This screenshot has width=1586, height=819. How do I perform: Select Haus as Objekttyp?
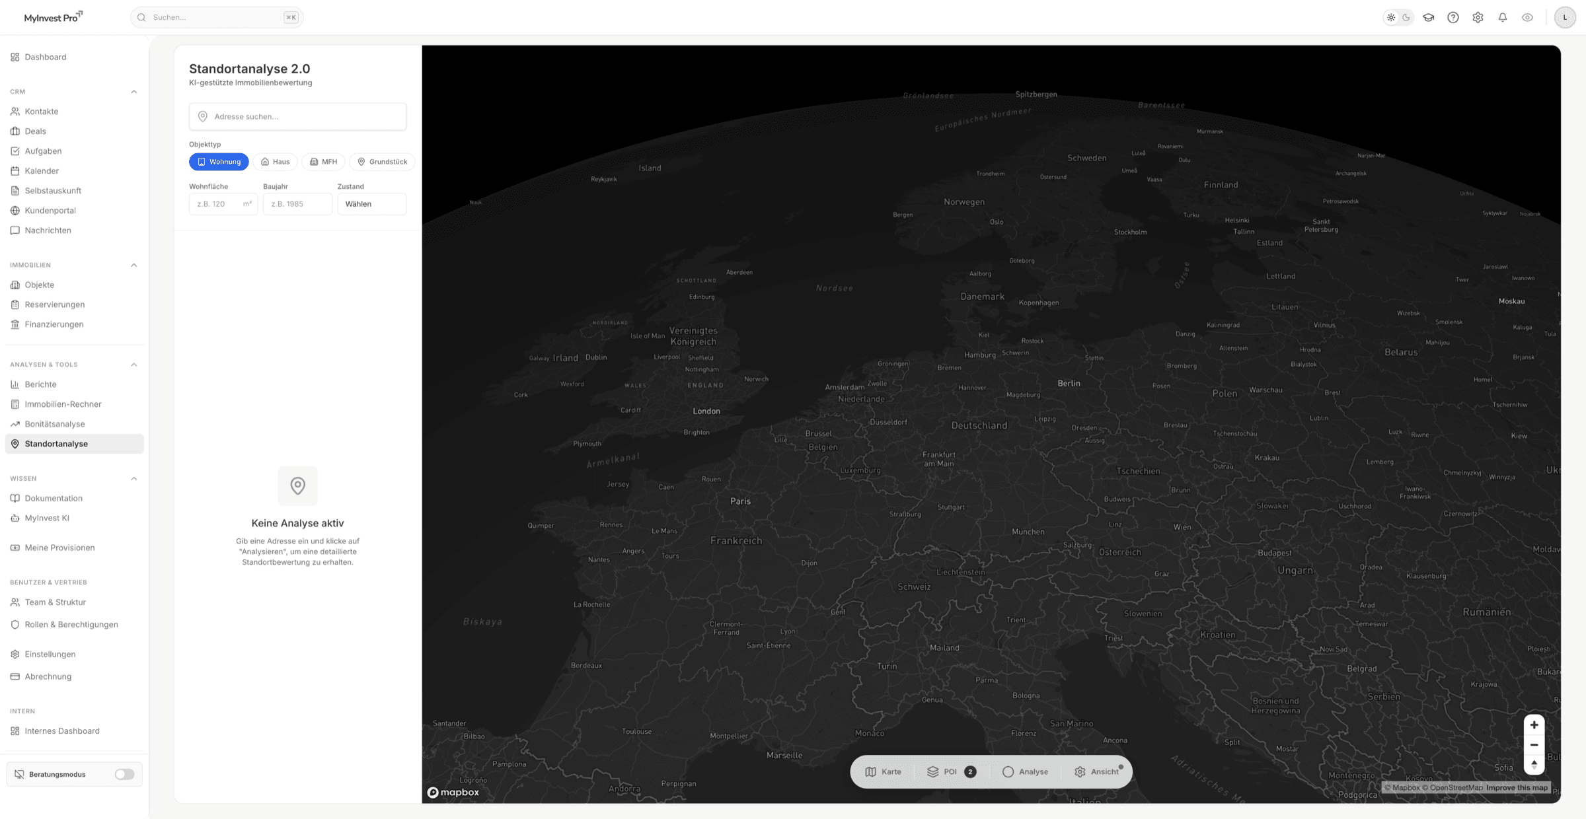click(275, 161)
